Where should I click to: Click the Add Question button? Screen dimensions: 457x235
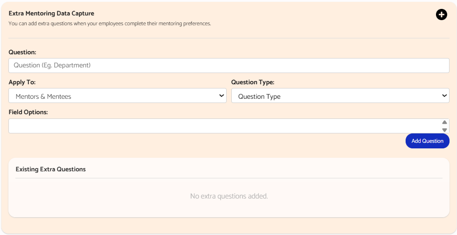tap(427, 141)
